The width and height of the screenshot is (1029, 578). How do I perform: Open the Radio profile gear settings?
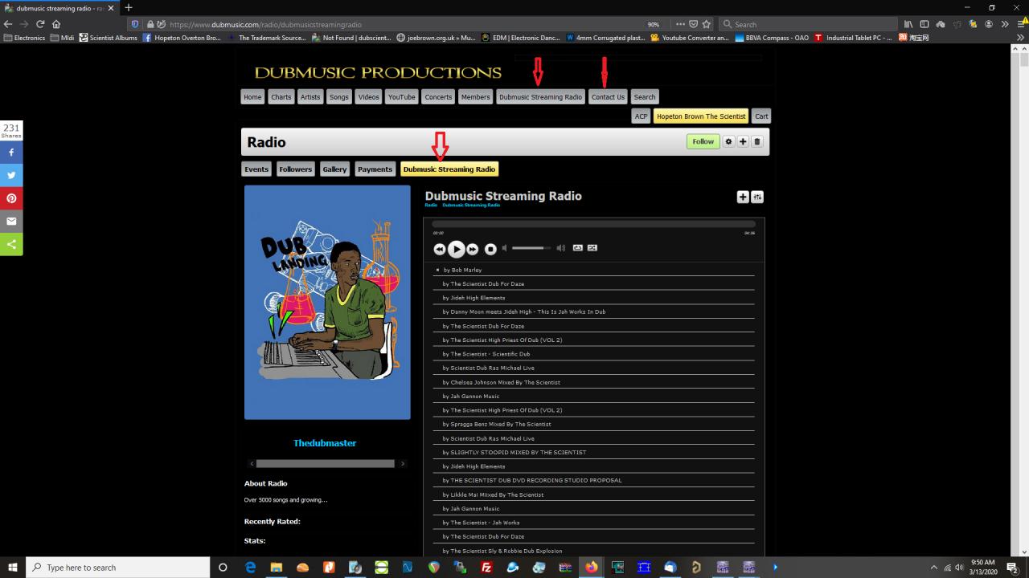(x=729, y=141)
